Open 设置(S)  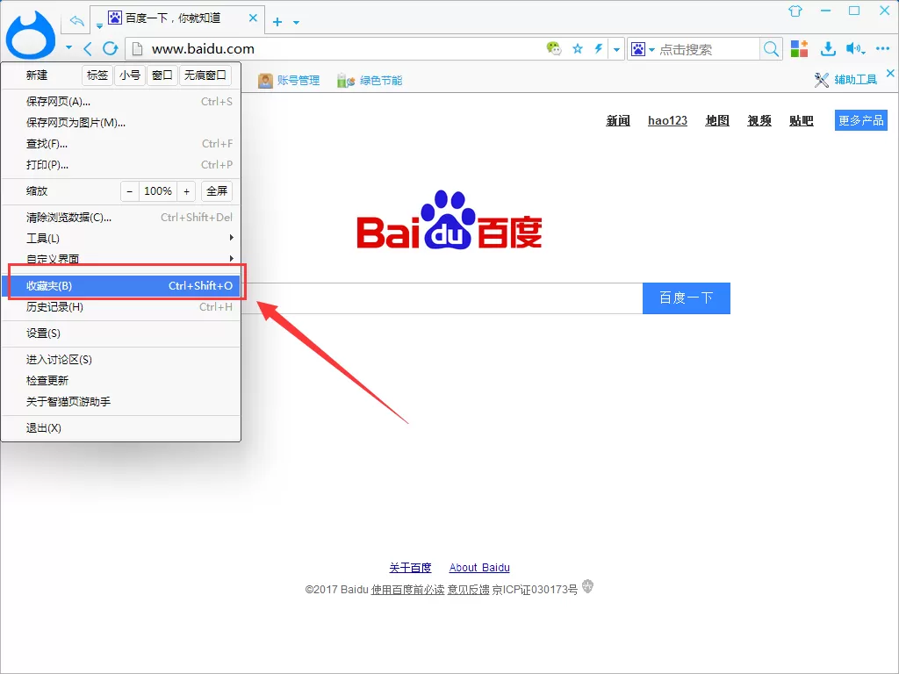(120, 333)
